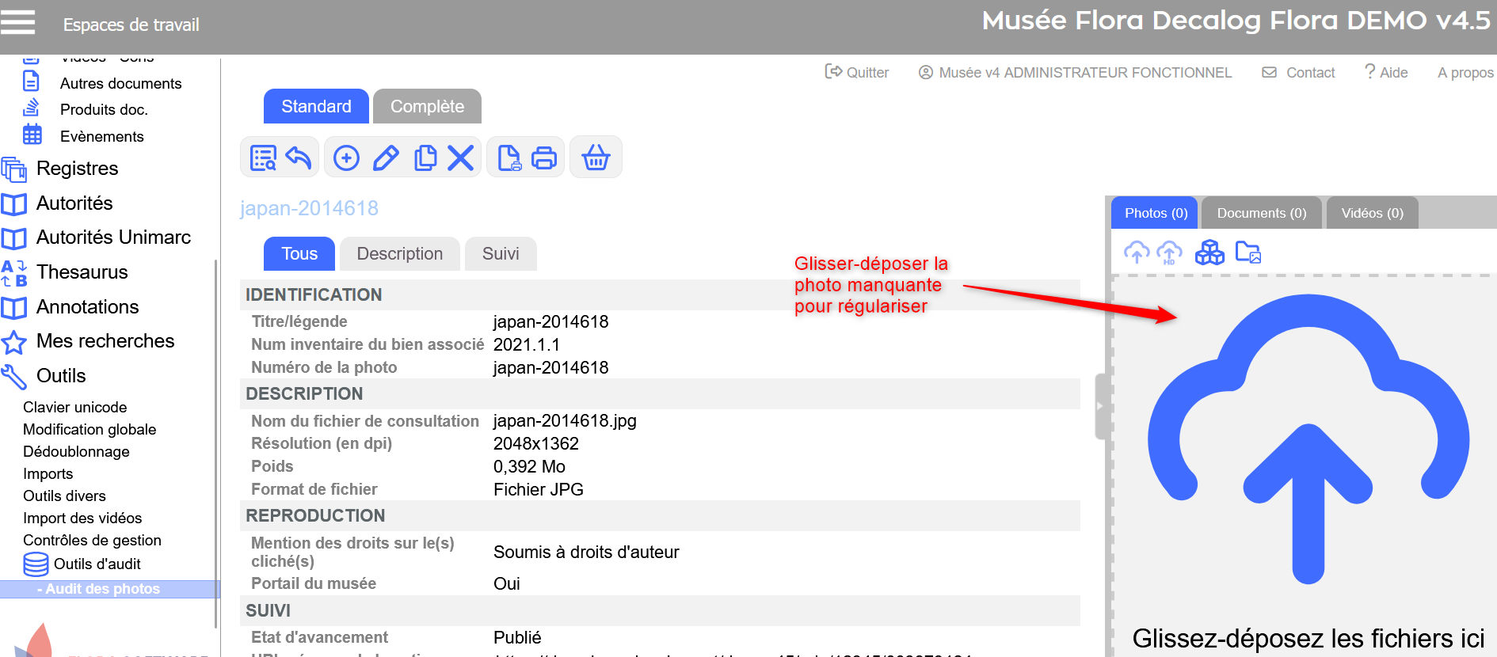Switch to the Complète view tab
This screenshot has width=1497, height=657.
(x=427, y=107)
